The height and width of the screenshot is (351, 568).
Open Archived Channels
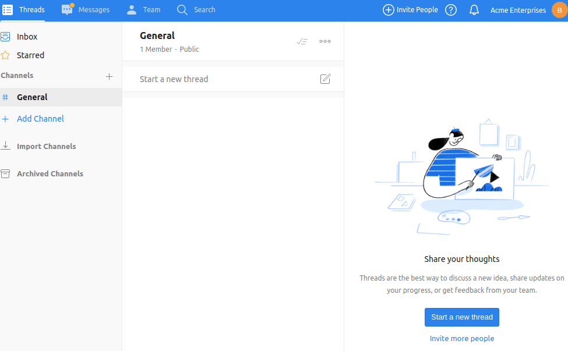click(x=50, y=173)
